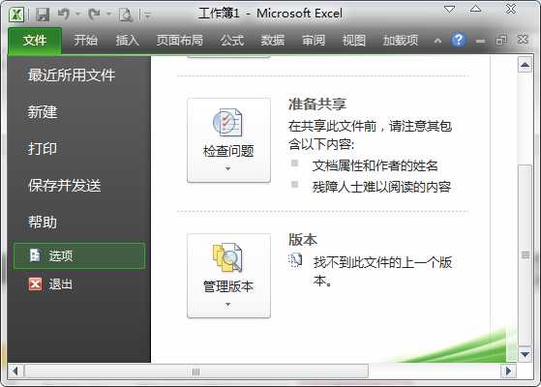This screenshot has height=387, width=541.
Task: Click the Print Preview icon in quick access toolbar
Action: [126, 15]
